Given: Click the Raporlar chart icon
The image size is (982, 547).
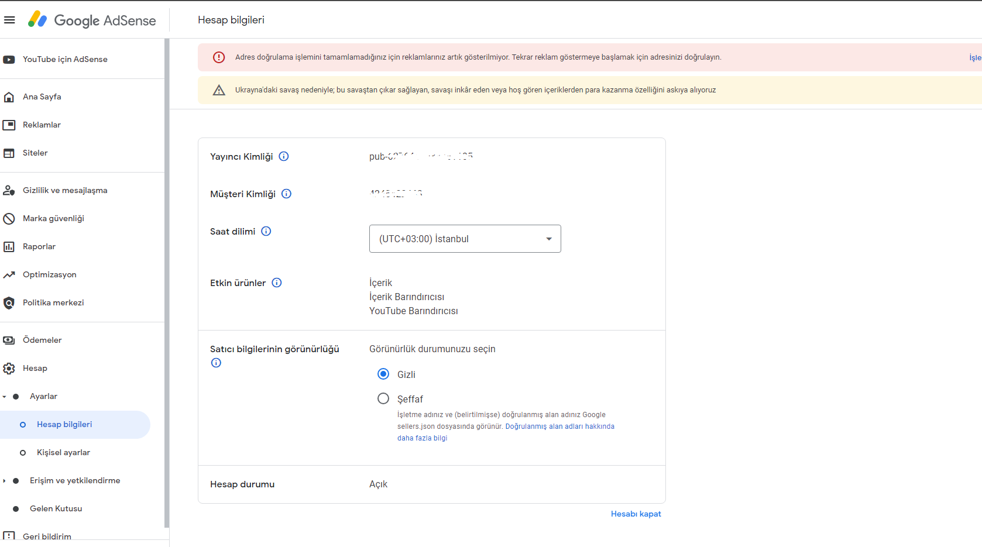Looking at the screenshot, I should point(9,247).
